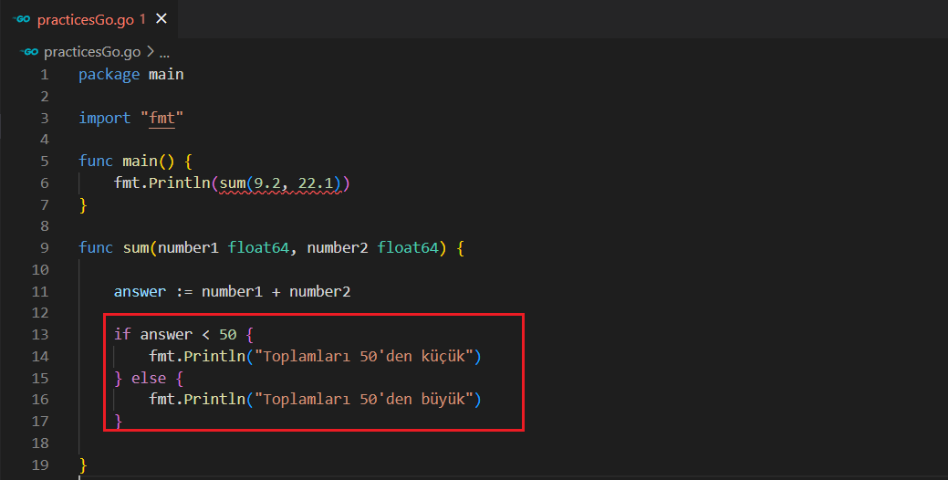Click line number 13 in the gutter
Viewport: 948px width, 480px height.
(40, 334)
